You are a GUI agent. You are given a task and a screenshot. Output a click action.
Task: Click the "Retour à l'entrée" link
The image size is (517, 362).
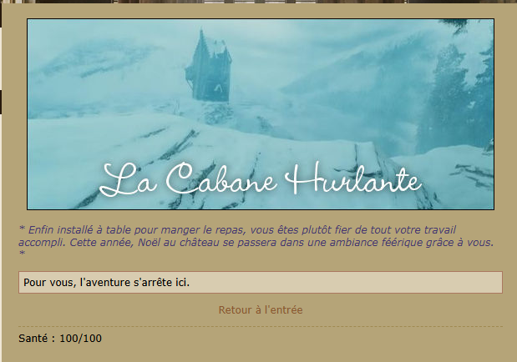point(261,310)
